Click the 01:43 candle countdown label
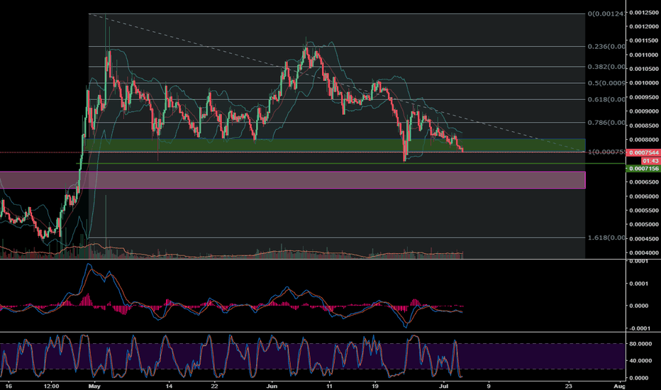 [650, 161]
